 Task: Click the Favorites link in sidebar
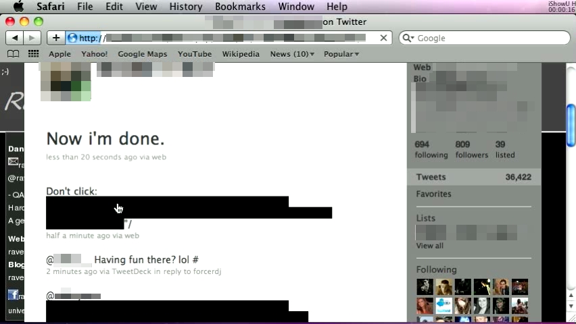coord(433,194)
